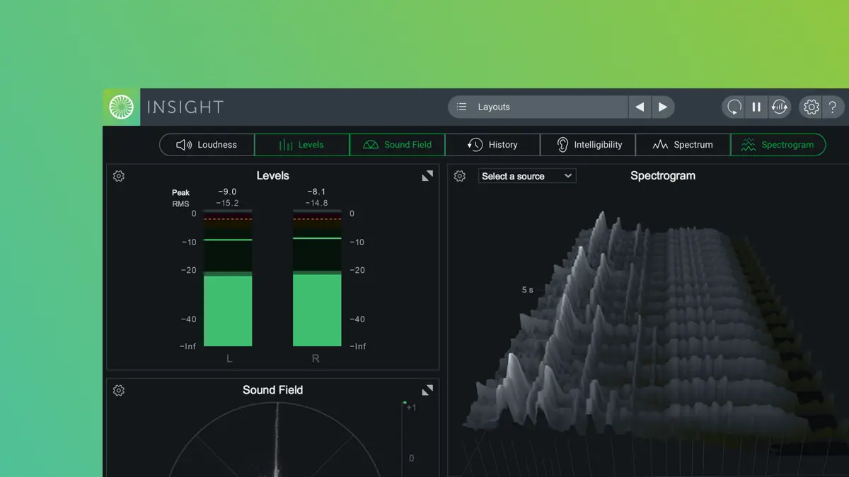Open help with the question mark icon
849x477 pixels.
(x=833, y=107)
